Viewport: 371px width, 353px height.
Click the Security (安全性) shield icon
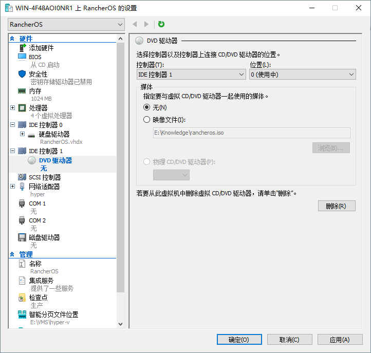[22, 74]
